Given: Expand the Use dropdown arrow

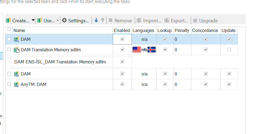Looking at the screenshot, I should click(58, 20).
